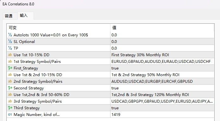220x121 pixels.
Task: Select the Autolots 1000 Value=0.01 on Every 100$ label
Action: coord(51,35)
